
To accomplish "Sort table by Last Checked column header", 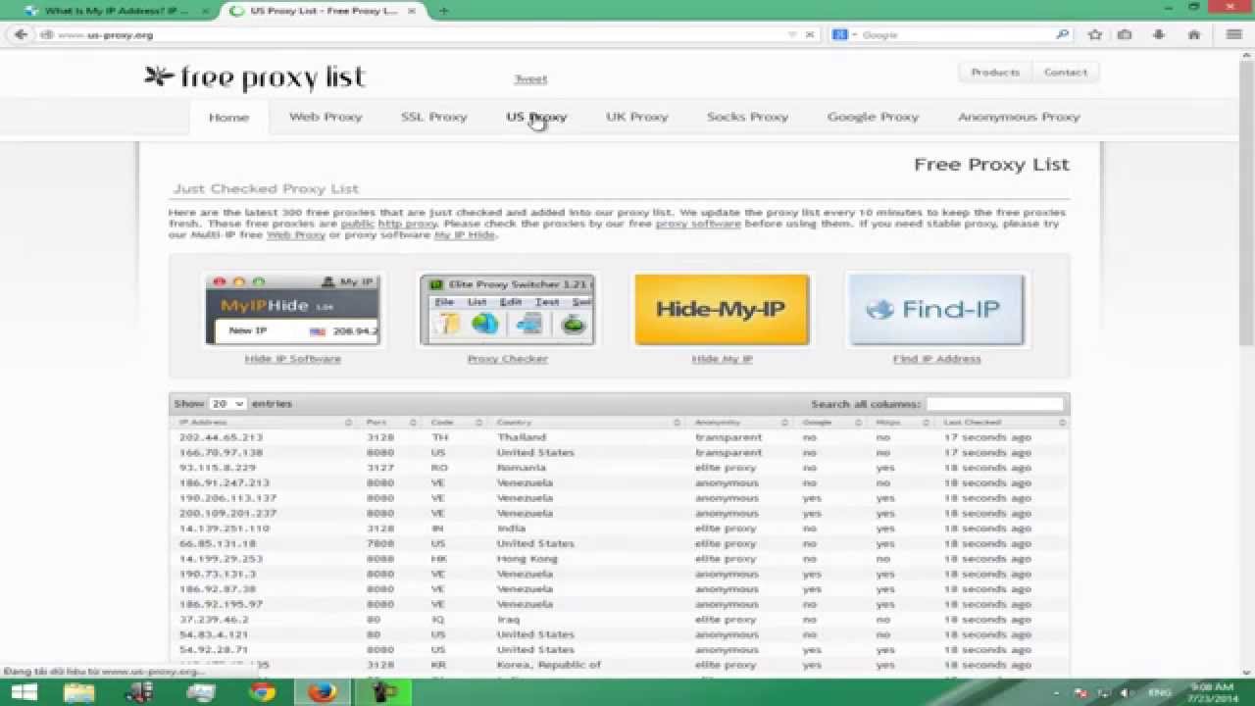I will 1003,423.
